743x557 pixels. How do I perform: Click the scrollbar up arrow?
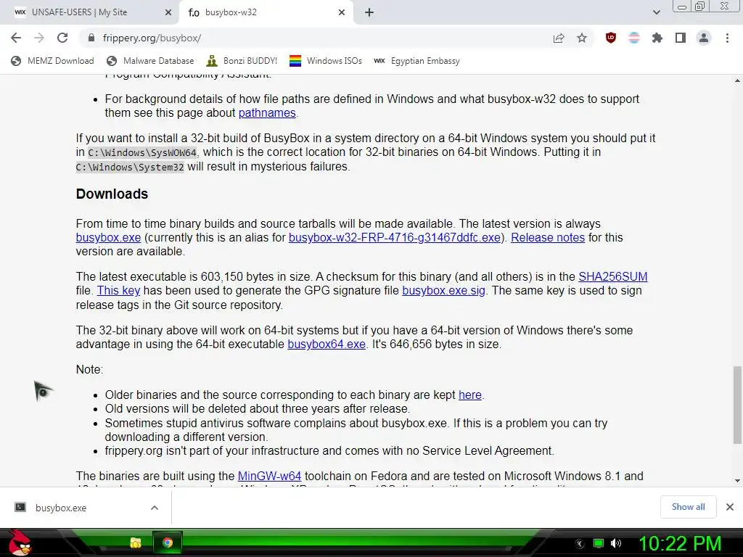coord(737,81)
